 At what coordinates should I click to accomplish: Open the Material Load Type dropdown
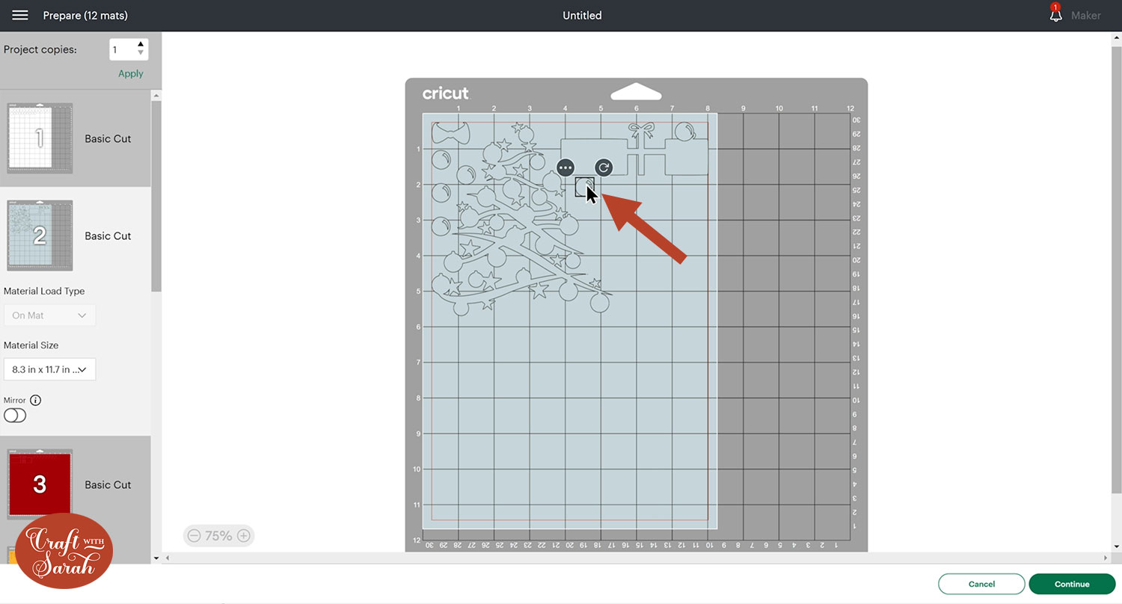(x=49, y=315)
